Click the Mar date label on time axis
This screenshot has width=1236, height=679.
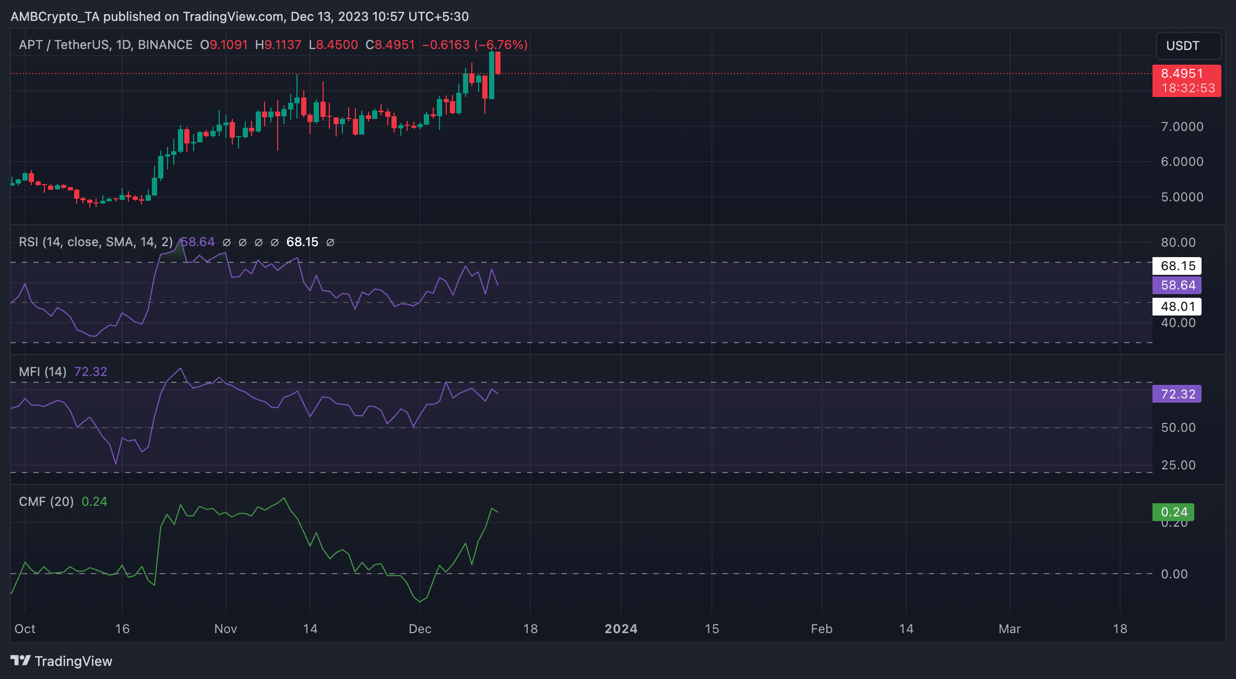1009,629
